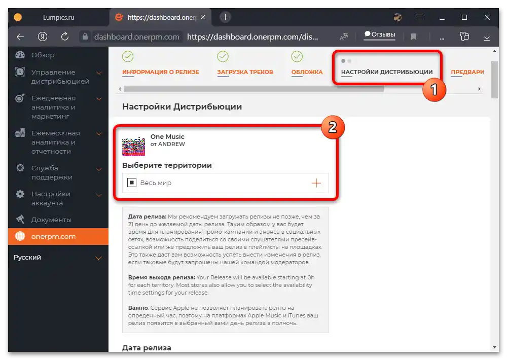The height and width of the screenshot is (360, 507).
Task: Reload the page with the refresh icon
Action: [x=65, y=37]
